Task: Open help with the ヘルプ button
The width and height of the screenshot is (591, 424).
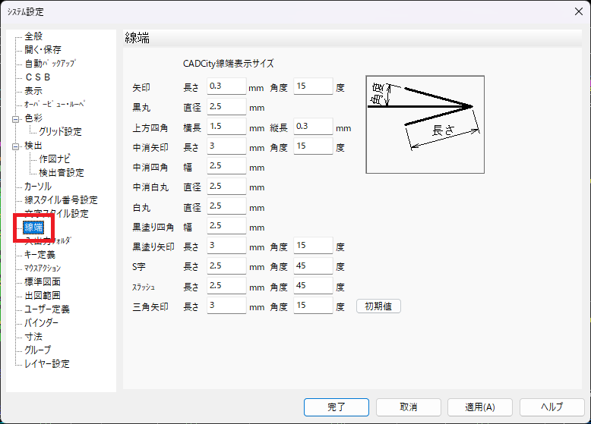Action: [551, 407]
